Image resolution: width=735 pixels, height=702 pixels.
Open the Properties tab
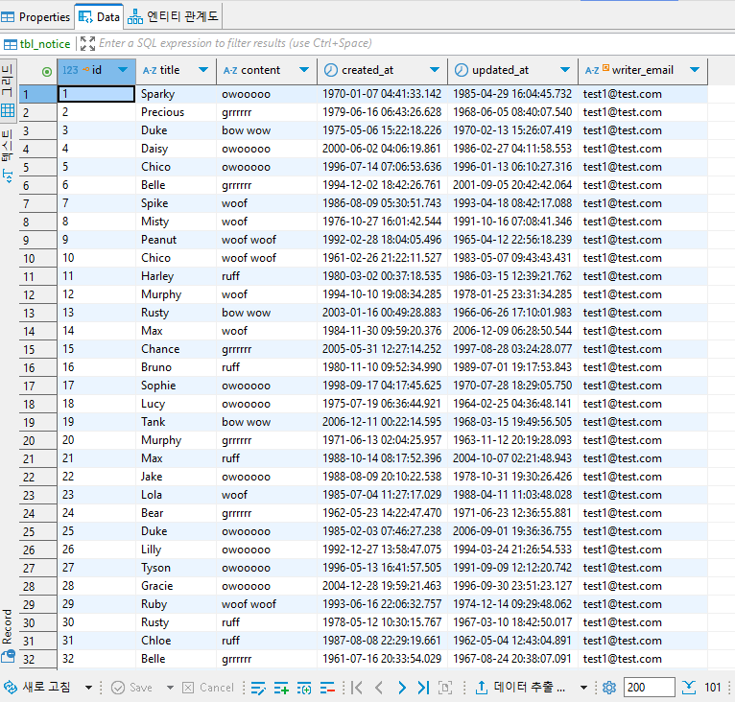tap(36, 17)
